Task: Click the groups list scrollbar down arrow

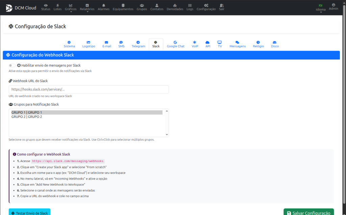Action: click(x=167, y=135)
